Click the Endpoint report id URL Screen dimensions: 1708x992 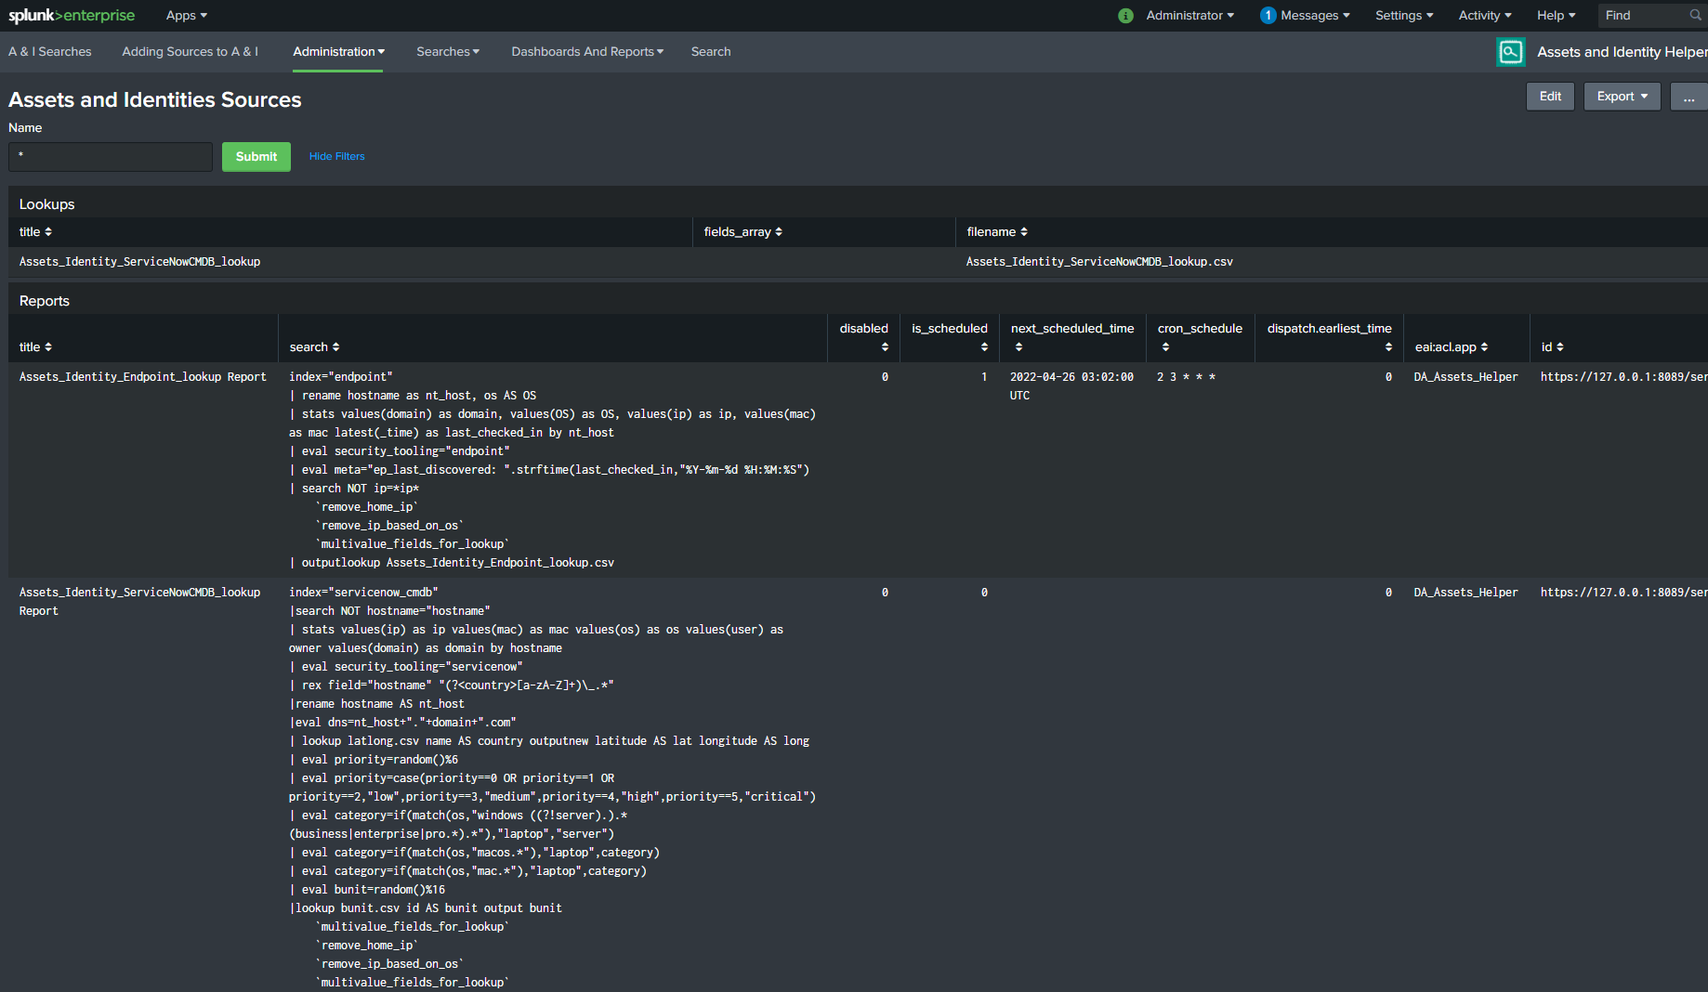click(x=1623, y=377)
